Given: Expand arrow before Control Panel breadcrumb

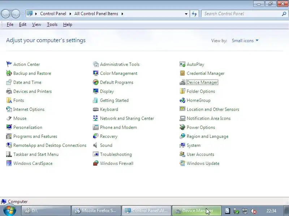Looking at the screenshot, I should 36,14.
